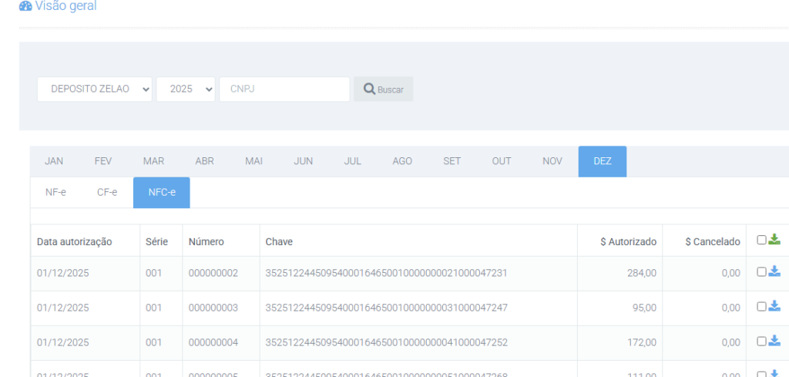Screen dimensions: 789x377
Task: Download the NFC-e number 000000004
Action: click(x=774, y=341)
